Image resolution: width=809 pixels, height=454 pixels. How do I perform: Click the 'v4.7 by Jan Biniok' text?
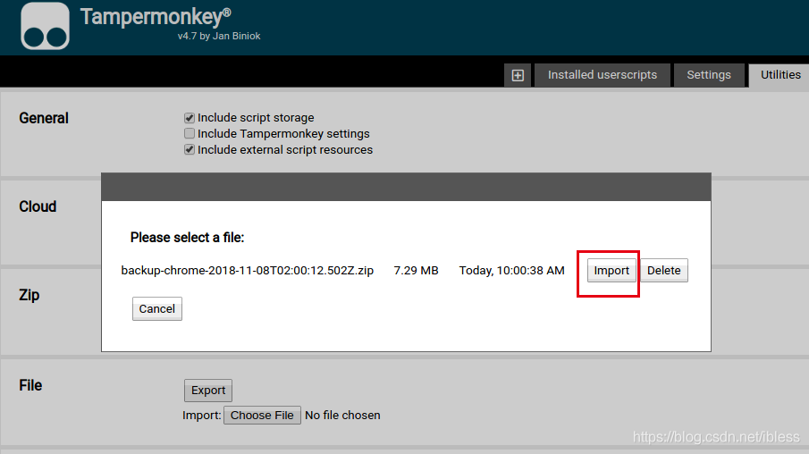[219, 36]
